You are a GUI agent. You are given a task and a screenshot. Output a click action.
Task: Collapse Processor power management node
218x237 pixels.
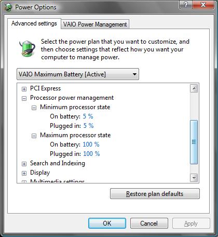point(24,98)
